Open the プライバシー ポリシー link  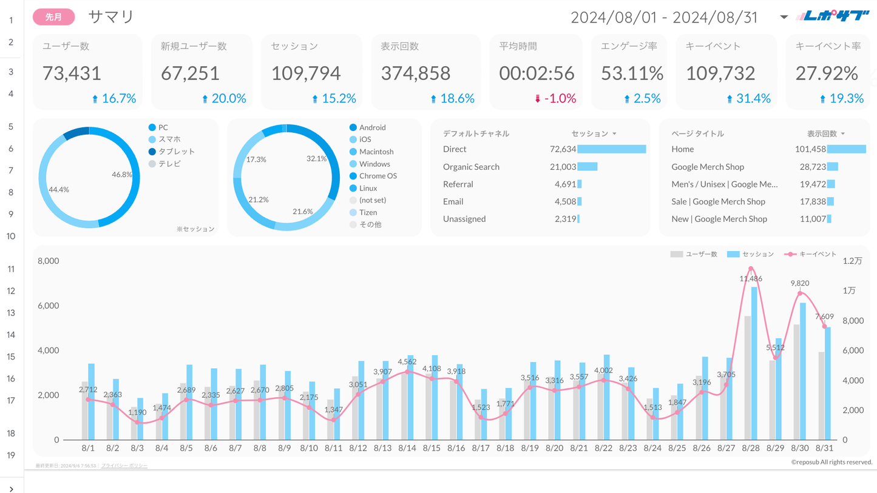[124, 466]
